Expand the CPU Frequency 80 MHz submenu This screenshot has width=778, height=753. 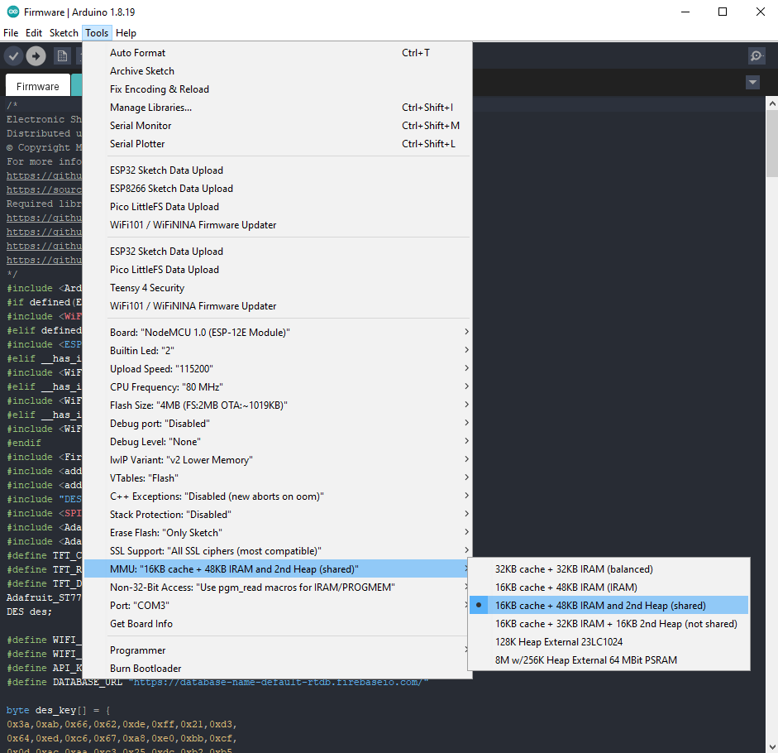coord(277,387)
